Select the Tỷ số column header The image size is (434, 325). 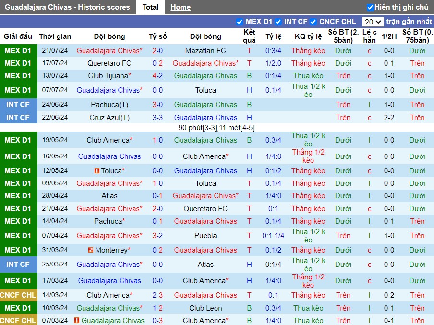[x=157, y=36]
